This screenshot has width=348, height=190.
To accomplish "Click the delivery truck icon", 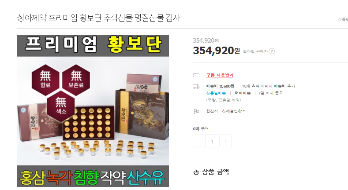I will [196, 86].
